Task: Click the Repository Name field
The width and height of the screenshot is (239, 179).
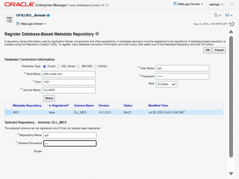Action: pos(70,135)
